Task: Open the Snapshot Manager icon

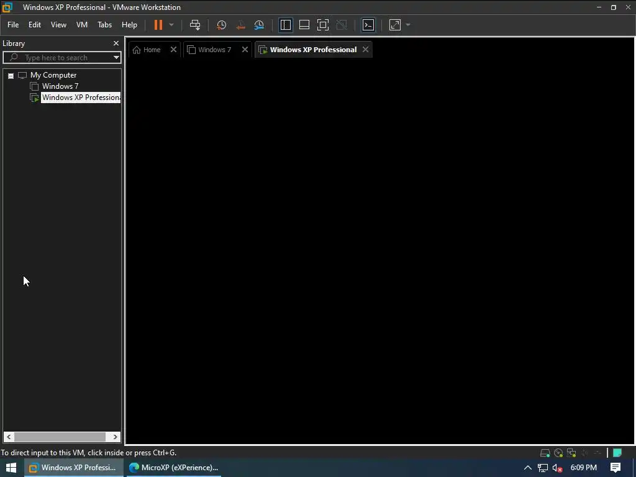Action: coord(259,25)
